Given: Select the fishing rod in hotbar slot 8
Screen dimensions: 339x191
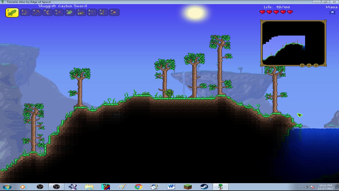Looking at the screenshot, I should point(92,12).
